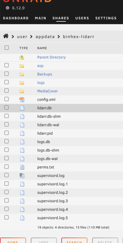The height and width of the screenshot is (243, 123).
Task: Click the asp folder icon
Action: coord(22,66)
